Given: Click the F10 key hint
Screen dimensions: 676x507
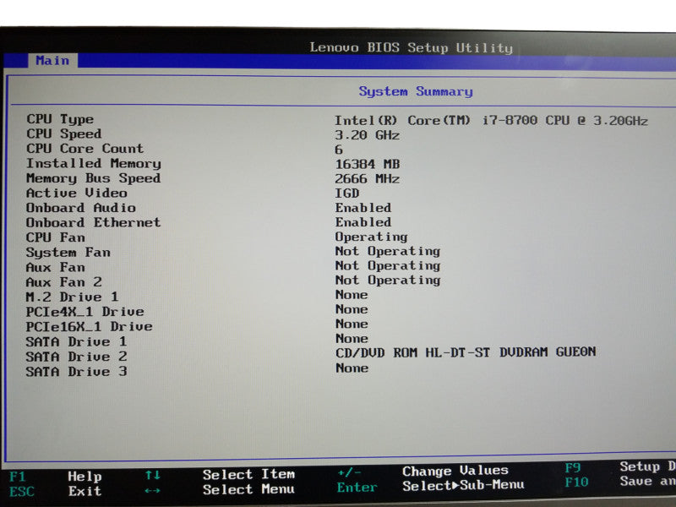Looking at the screenshot, I should pyautogui.click(x=577, y=482).
